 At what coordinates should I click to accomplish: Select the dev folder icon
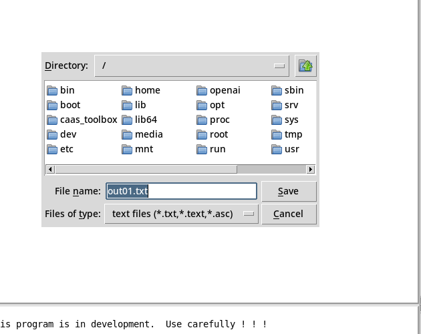[52, 135]
